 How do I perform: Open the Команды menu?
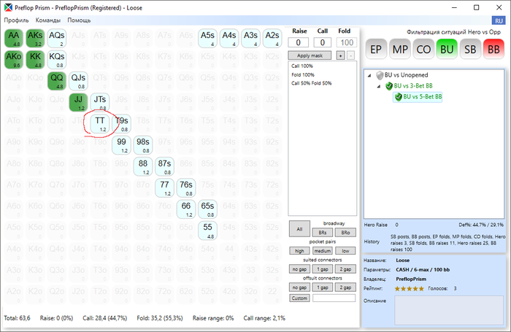pyautogui.click(x=48, y=20)
